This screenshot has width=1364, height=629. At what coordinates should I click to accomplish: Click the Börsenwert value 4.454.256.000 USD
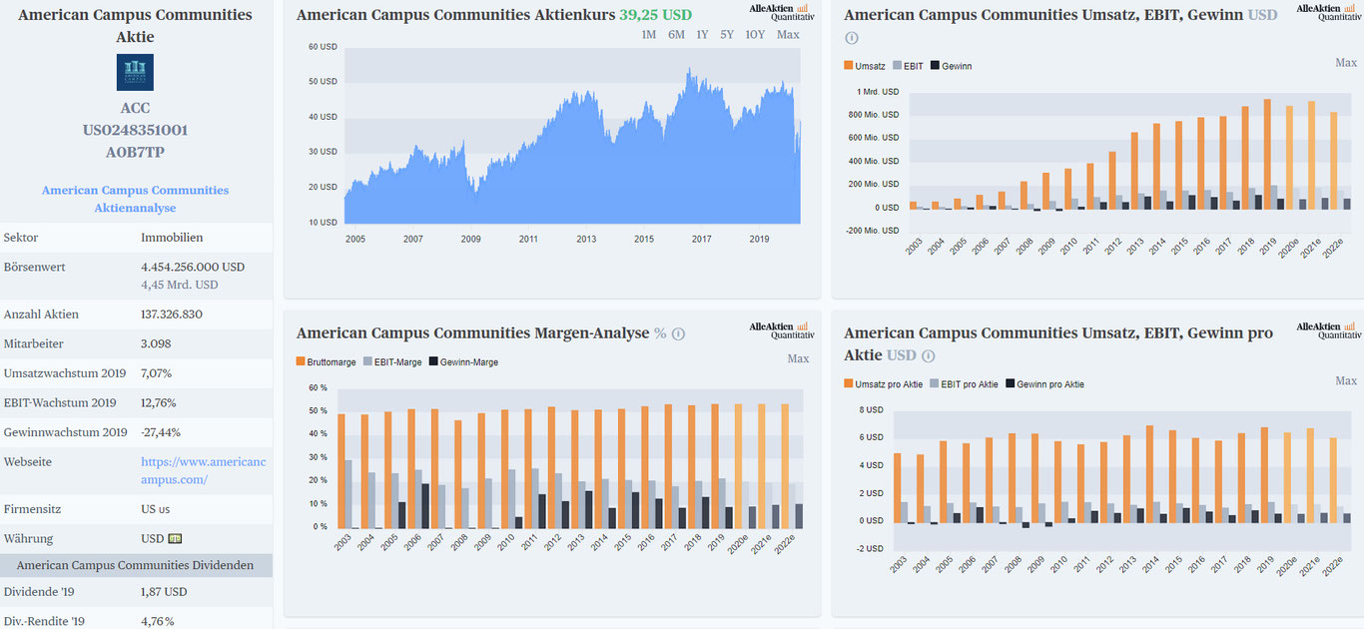point(193,267)
